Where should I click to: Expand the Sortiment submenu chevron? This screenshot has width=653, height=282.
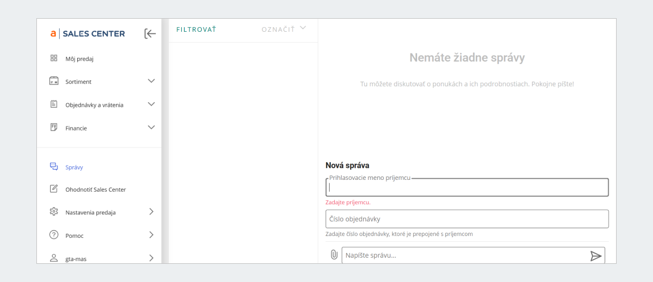click(151, 81)
